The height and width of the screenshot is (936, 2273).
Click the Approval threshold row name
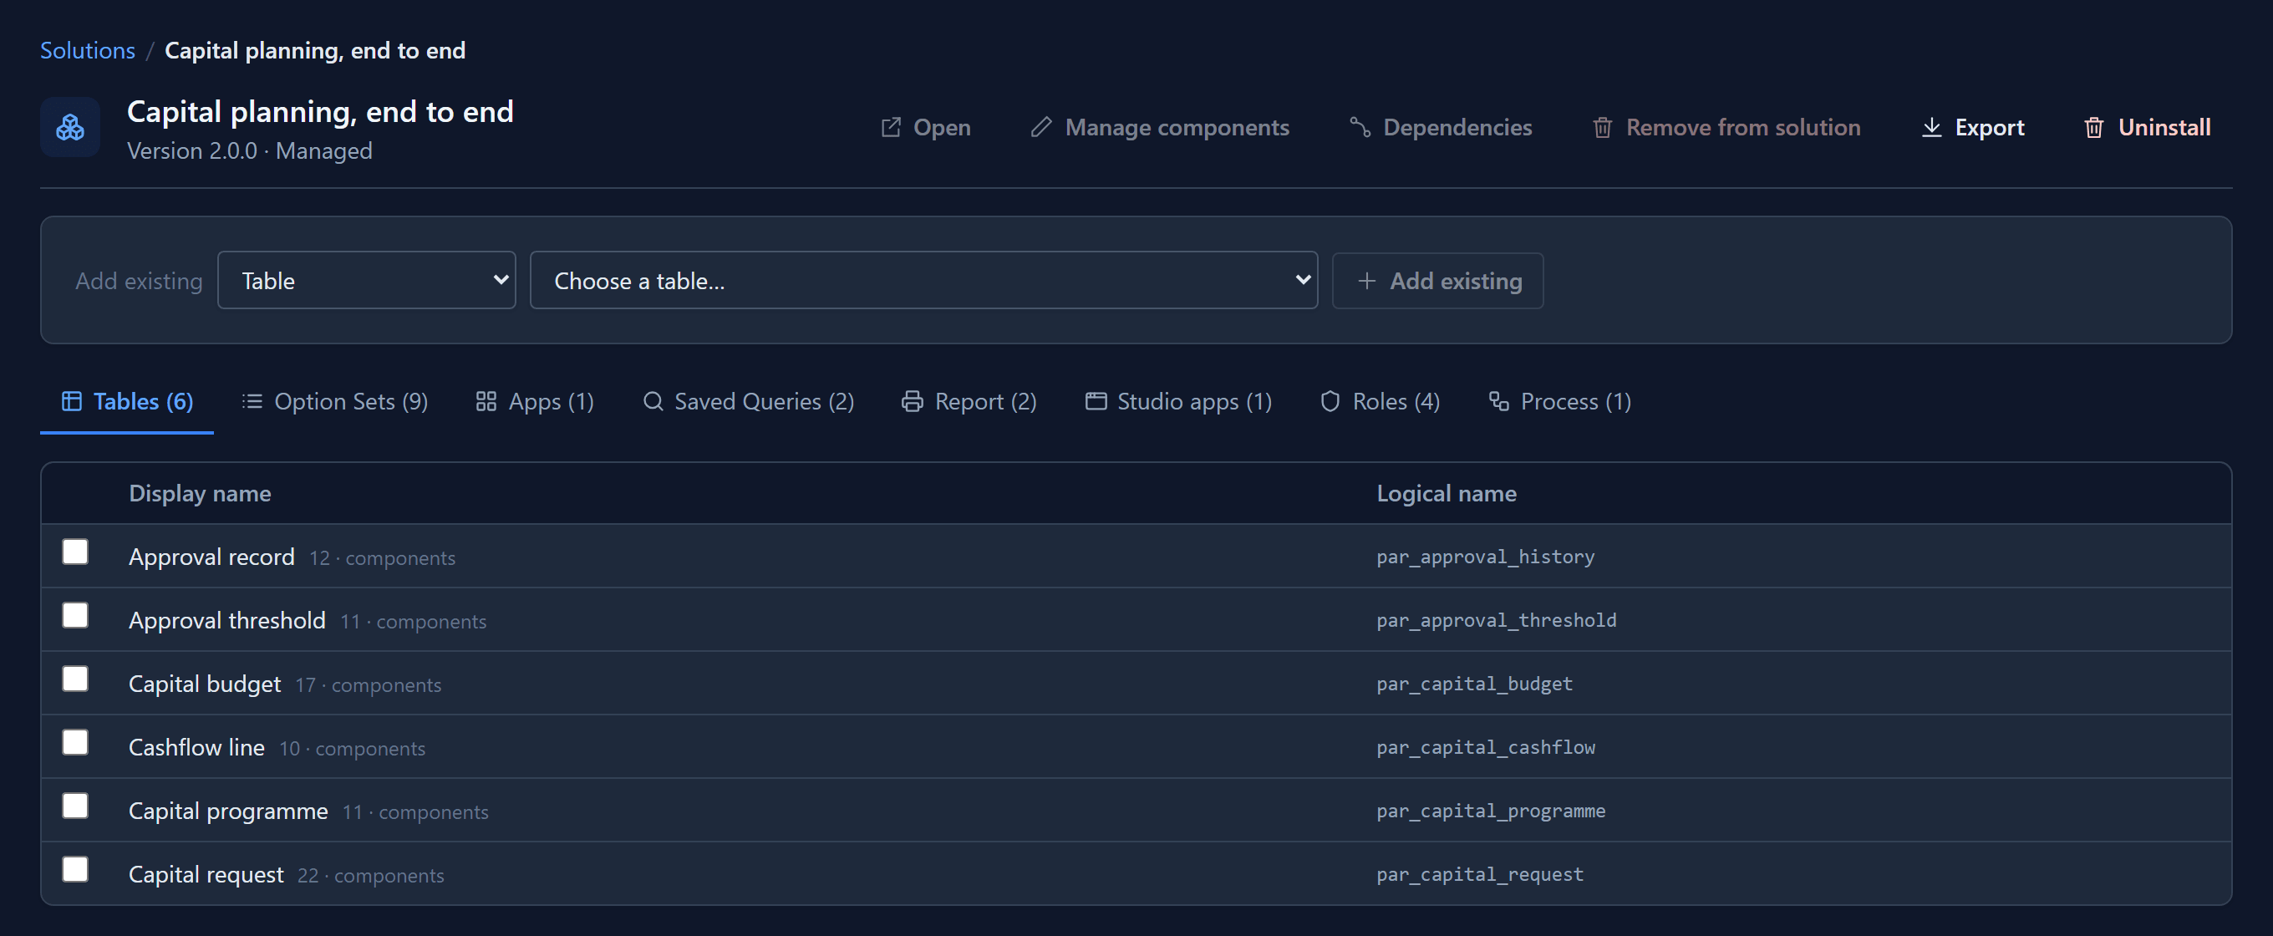pos(226,620)
